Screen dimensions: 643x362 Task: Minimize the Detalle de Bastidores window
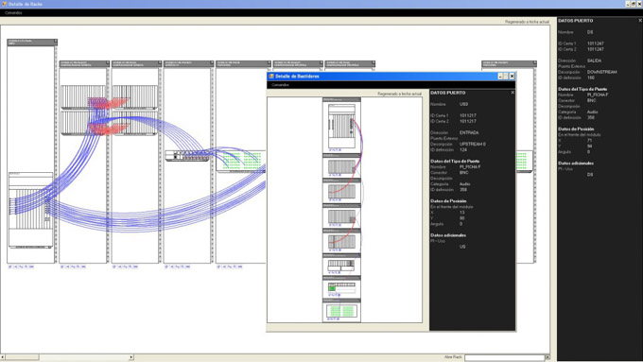point(500,77)
